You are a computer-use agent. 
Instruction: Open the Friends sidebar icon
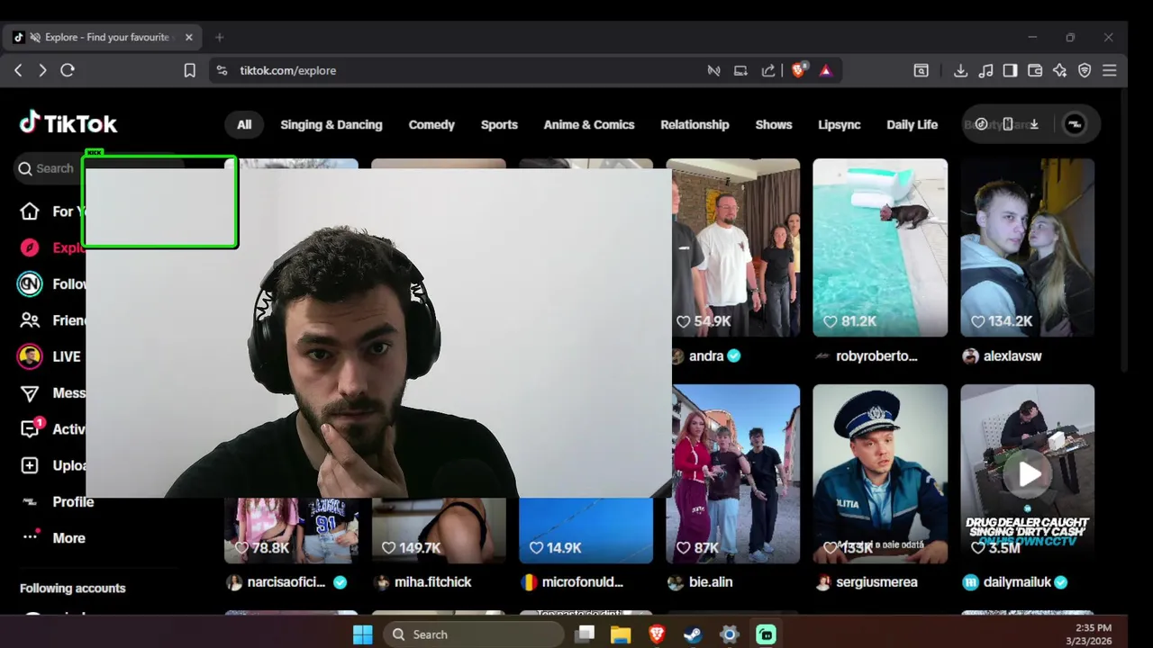tap(30, 320)
